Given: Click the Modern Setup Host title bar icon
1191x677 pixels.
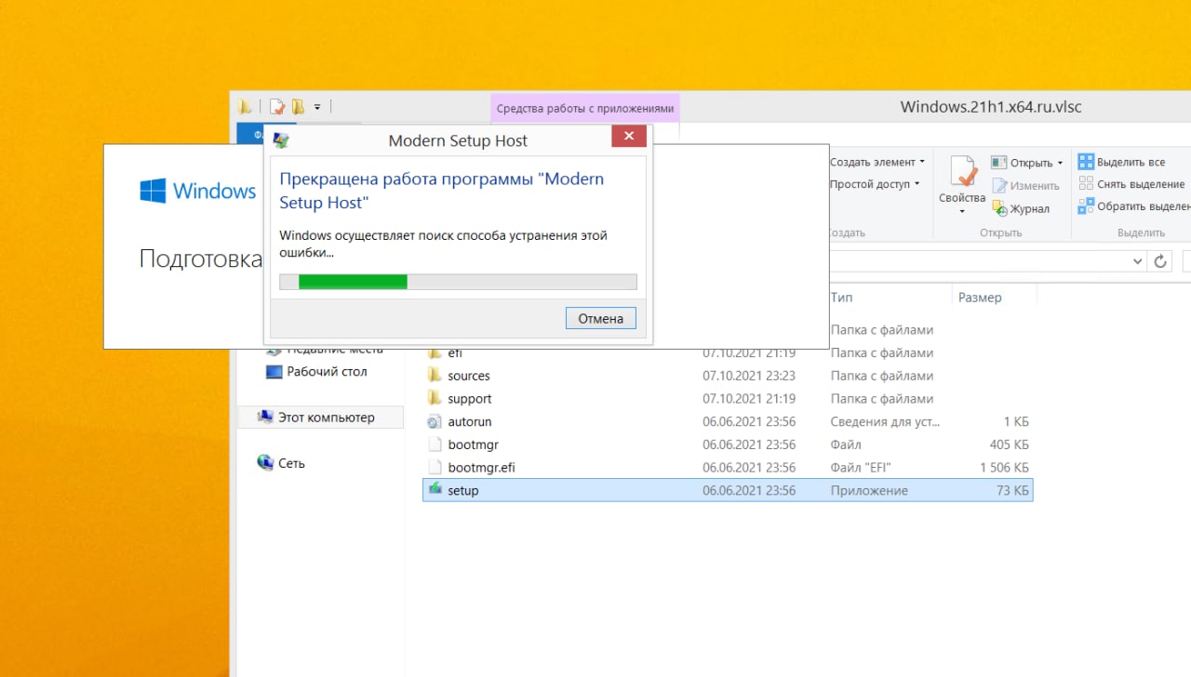Looking at the screenshot, I should 281,140.
